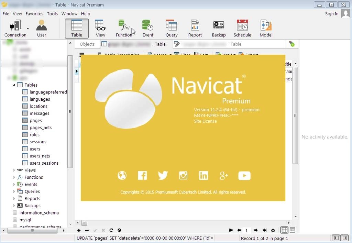This screenshot has width=352, height=243.
Task: Open the Report toolbar icon
Action: coord(195,28)
